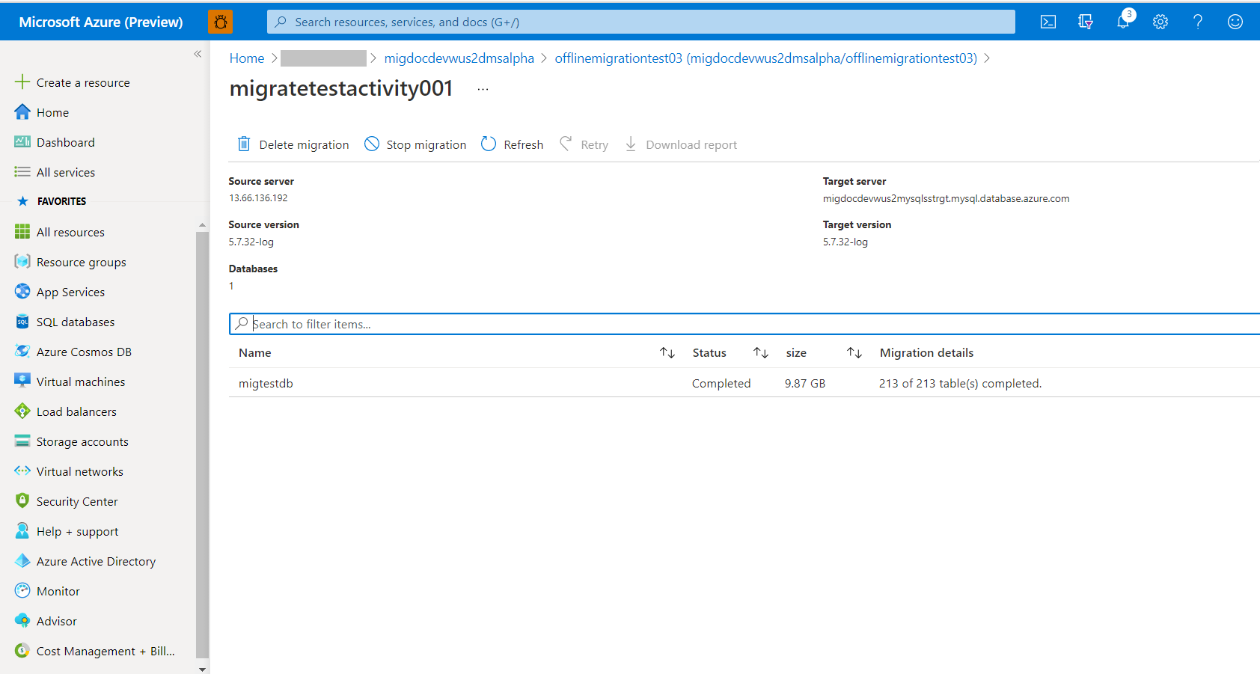
Task: Click the Home house icon in sidebar
Action: pos(22,112)
